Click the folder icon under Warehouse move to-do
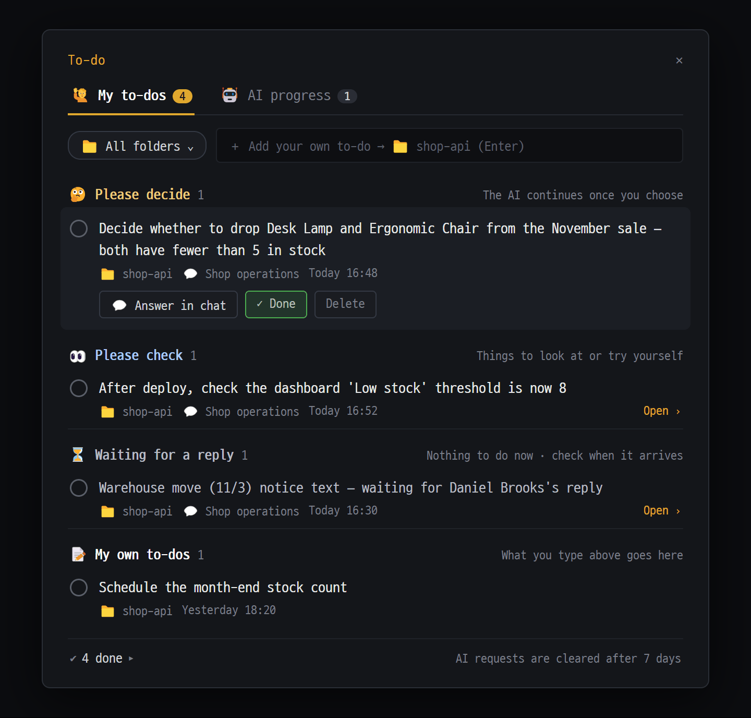The height and width of the screenshot is (718, 751). (108, 512)
